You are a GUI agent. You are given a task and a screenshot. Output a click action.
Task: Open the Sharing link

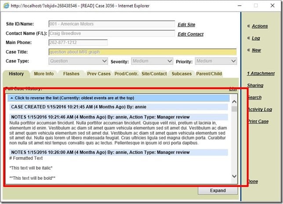coord(255,85)
